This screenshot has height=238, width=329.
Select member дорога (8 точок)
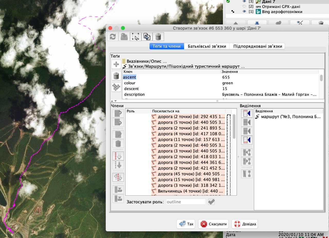188,162
